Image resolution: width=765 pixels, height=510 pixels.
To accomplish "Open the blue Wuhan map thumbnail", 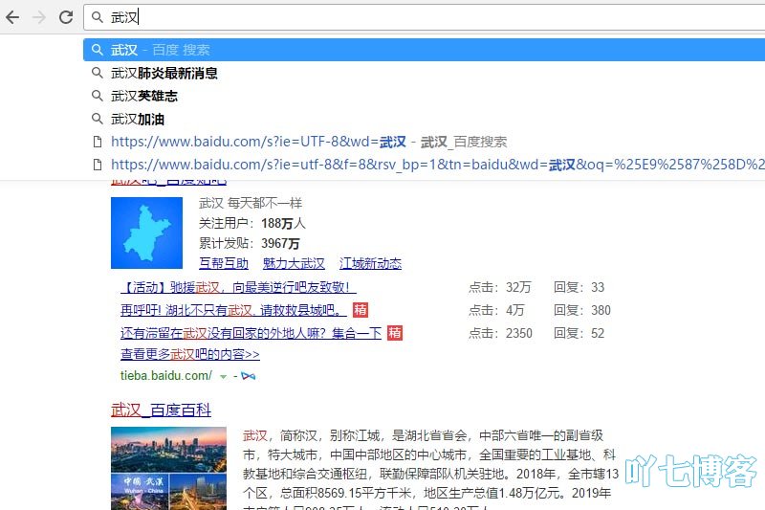I will coord(147,233).
